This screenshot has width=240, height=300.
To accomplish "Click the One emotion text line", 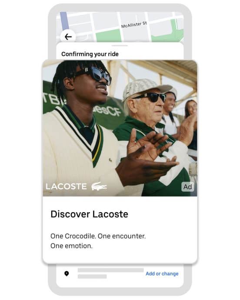I will (71, 246).
